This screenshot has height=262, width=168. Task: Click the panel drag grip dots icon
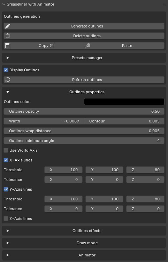pos(164,4)
